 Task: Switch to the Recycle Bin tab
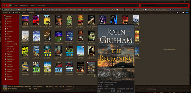coord(149,10)
